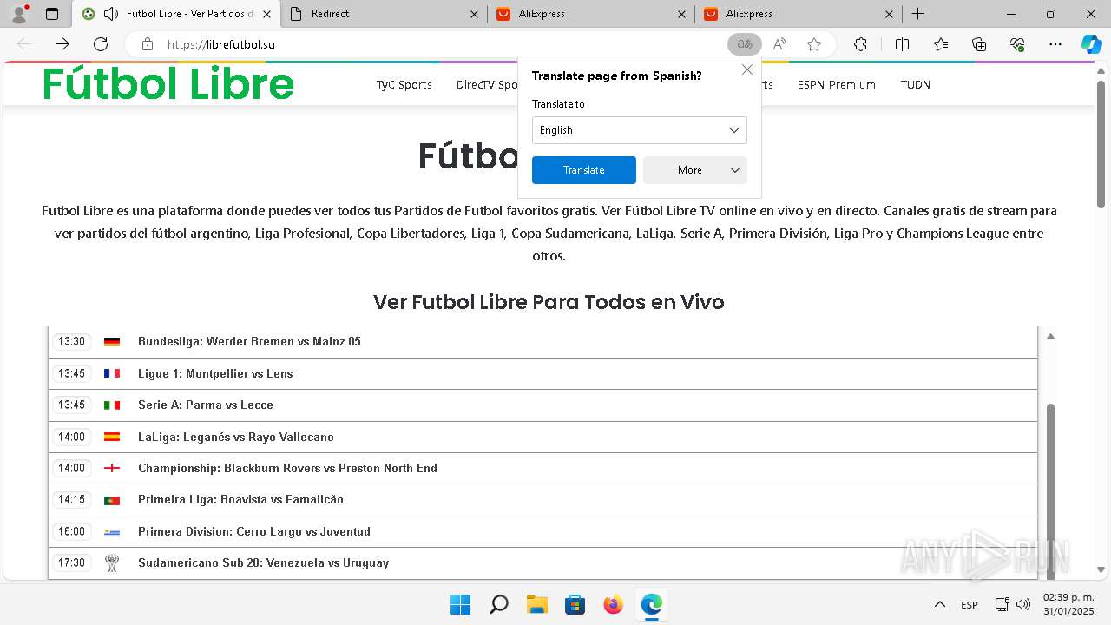1111x625 pixels.
Task: Open the Copilot sidebar
Action: (x=1091, y=44)
